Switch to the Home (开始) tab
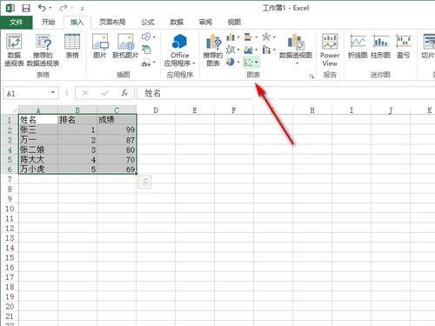435x326 pixels. [48, 22]
